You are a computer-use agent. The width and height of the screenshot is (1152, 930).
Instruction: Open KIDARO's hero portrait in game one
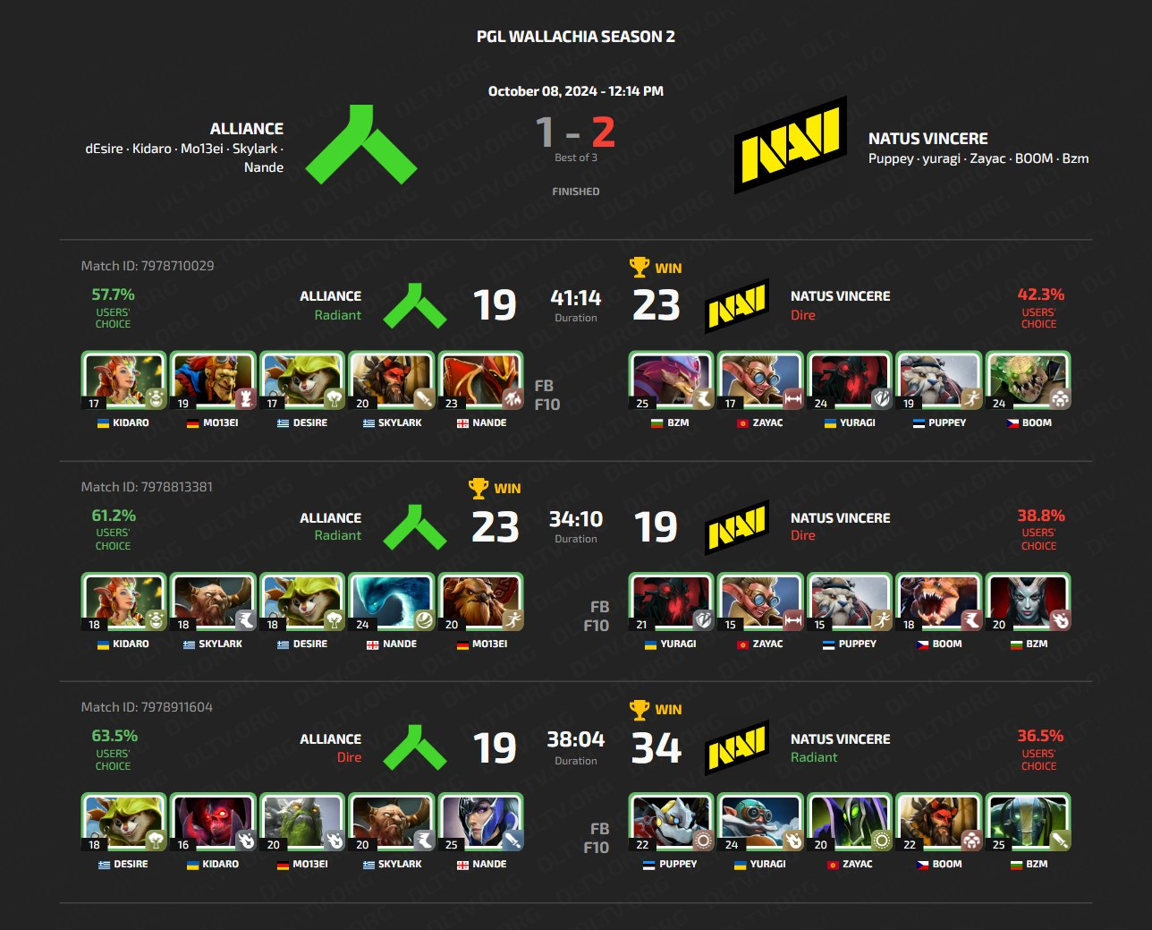[124, 380]
